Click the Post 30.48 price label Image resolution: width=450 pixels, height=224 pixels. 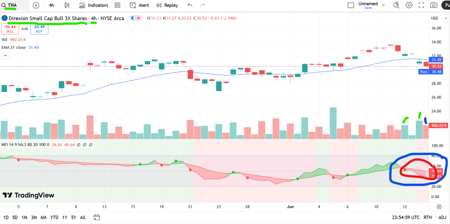[x=431, y=72]
